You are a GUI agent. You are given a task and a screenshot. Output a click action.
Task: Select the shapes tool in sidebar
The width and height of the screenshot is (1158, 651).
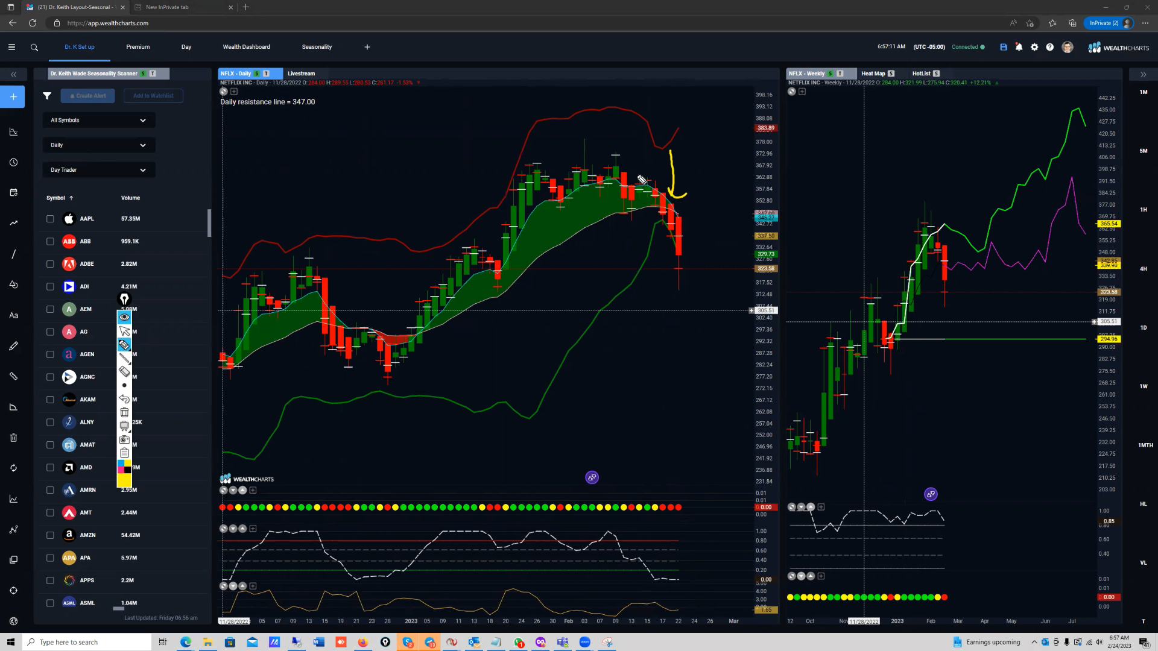point(13,285)
